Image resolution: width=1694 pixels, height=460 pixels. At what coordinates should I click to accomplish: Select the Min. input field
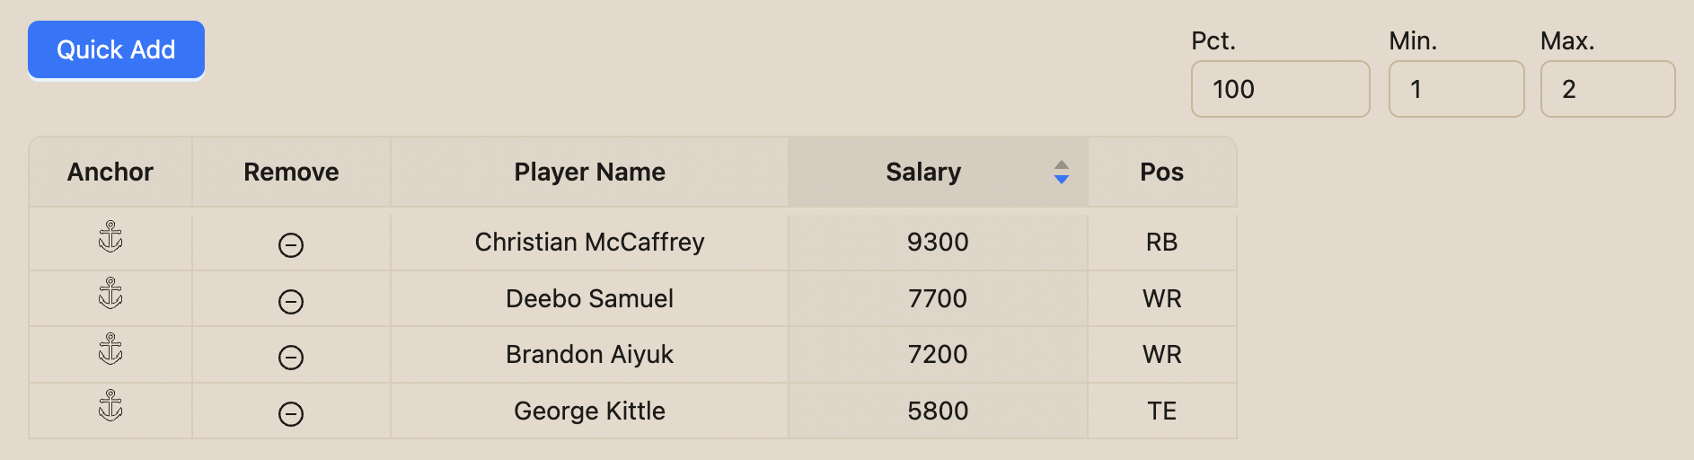(1456, 89)
